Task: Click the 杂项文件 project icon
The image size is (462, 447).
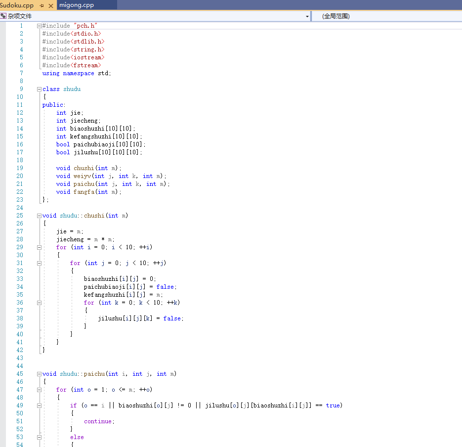Action: (3, 16)
